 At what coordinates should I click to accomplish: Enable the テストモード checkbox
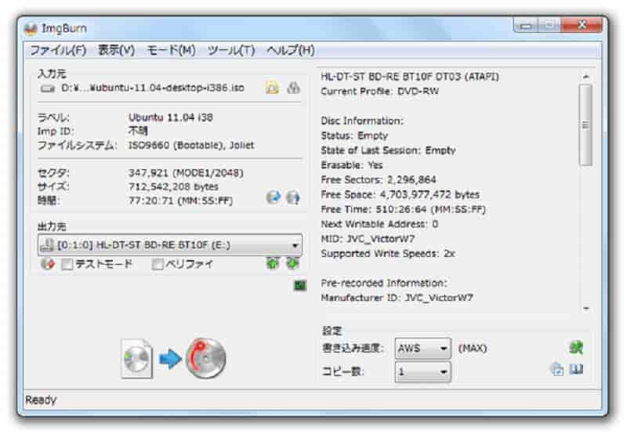tap(67, 264)
